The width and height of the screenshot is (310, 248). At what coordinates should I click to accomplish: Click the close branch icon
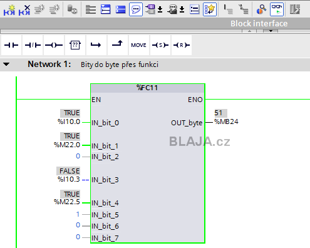(118, 45)
